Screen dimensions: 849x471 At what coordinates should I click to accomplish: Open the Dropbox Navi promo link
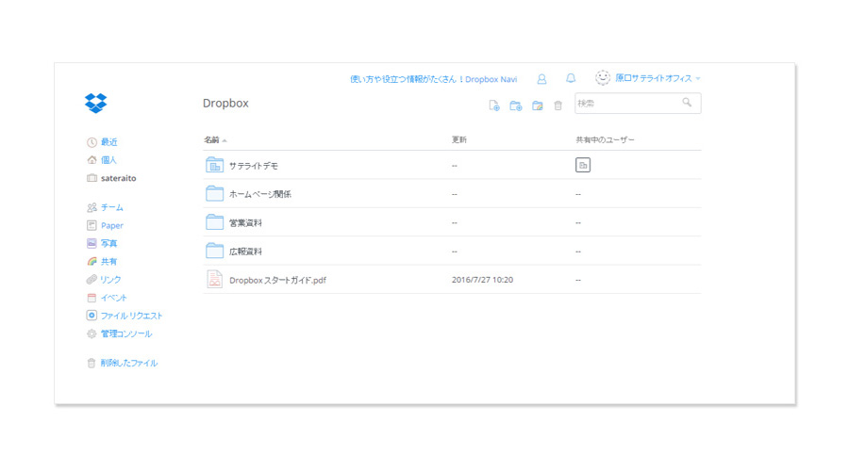click(433, 79)
